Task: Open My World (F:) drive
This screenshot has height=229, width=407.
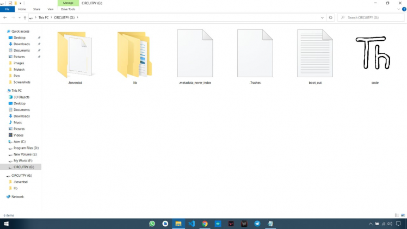Action: click(23, 160)
